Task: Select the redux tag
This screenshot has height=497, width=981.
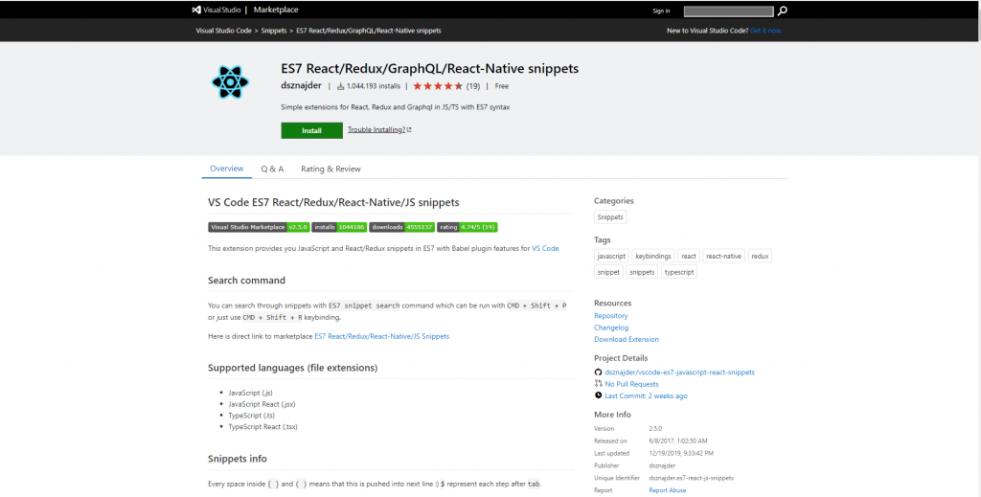Action: (x=760, y=257)
